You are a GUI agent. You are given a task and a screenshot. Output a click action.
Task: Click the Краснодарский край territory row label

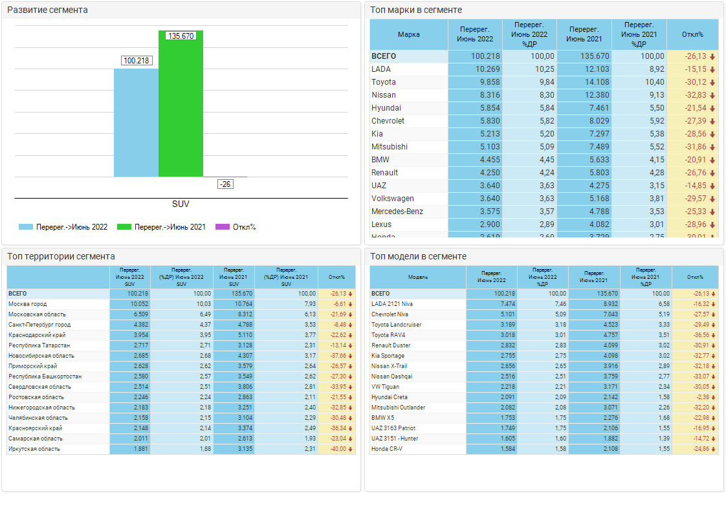(x=37, y=335)
